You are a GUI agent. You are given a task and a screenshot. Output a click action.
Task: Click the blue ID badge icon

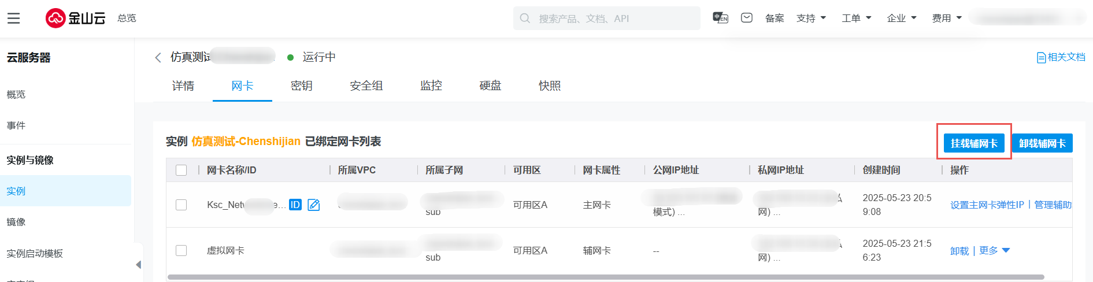[295, 205]
